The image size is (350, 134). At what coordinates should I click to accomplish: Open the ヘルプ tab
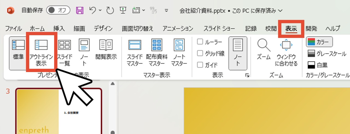point(333,28)
